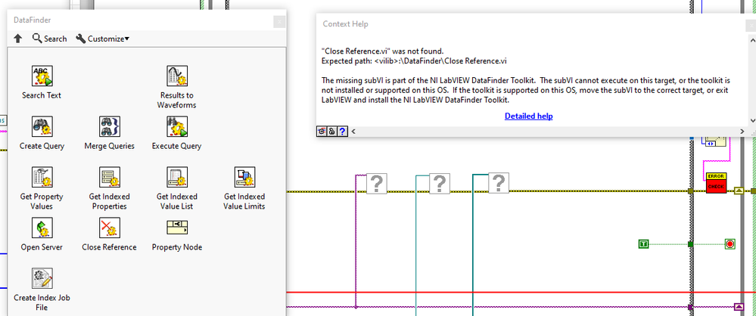The width and height of the screenshot is (756, 316).
Task: Choose the Property Node icon
Action: click(x=177, y=228)
